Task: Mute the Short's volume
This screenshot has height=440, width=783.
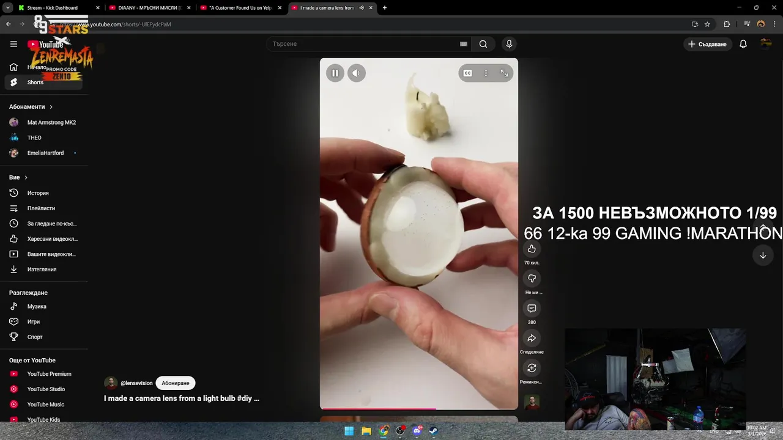Action: tap(356, 73)
